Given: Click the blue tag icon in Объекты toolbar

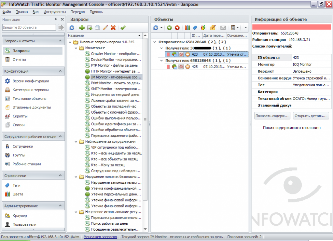Looking at the screenshot, I should pyautogui.click(x=195, y=28).
